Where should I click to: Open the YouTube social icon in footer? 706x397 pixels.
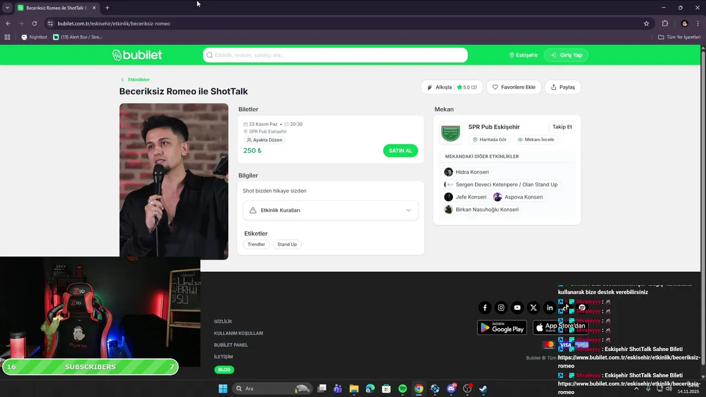517,308
